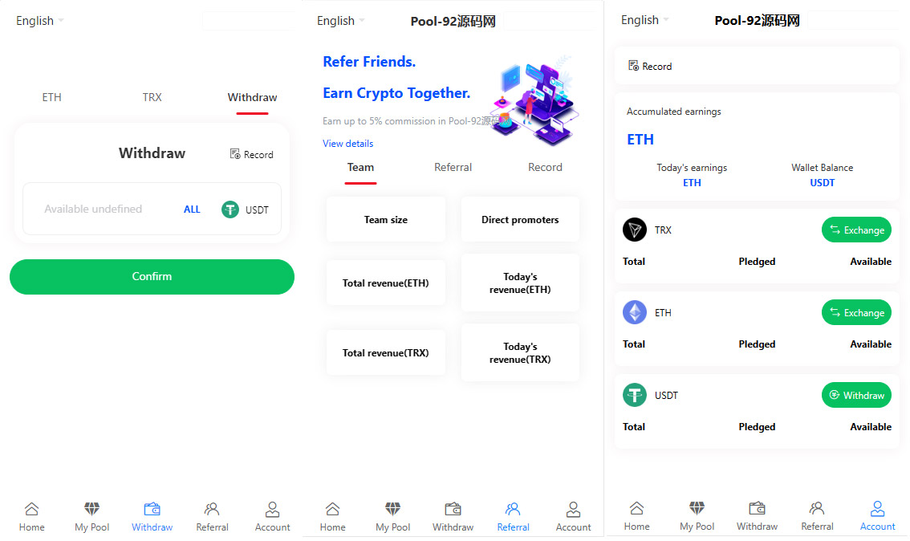Click Exchange button for TRX
The width and height of the screenshot is (910, 541).
click(856, 230)
